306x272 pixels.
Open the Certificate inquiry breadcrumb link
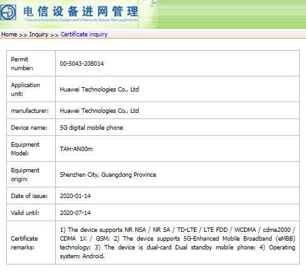[x=84, y=34]
